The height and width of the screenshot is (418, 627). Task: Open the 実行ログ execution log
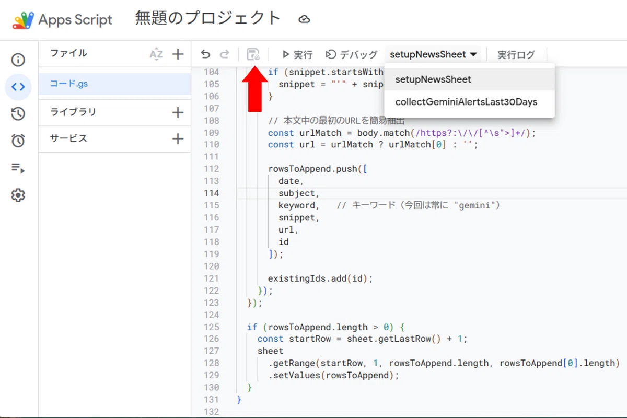click(516, 54)
